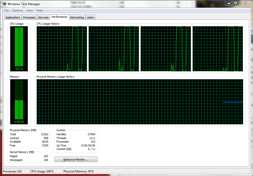This screenshot has width=253, height=176.
Task: Click the fourth CPU usage history graph
Action: (x=218, y=49)
